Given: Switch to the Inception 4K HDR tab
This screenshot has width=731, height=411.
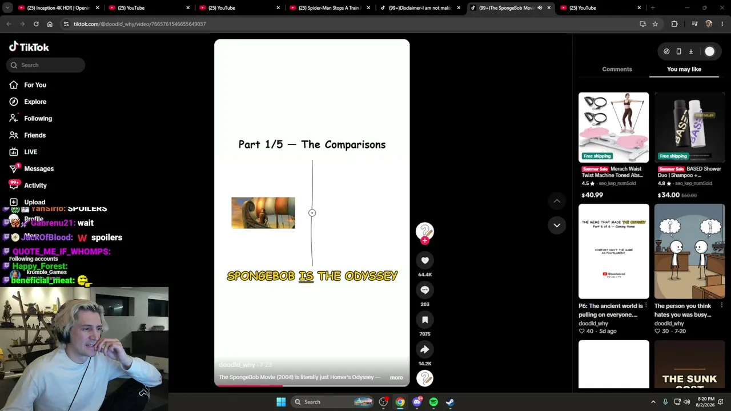Looking at the screenshot, I should (59, 8).
